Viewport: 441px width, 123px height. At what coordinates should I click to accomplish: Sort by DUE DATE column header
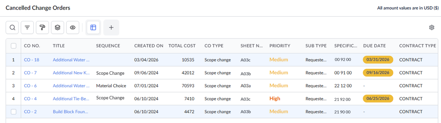click(374, 46)
